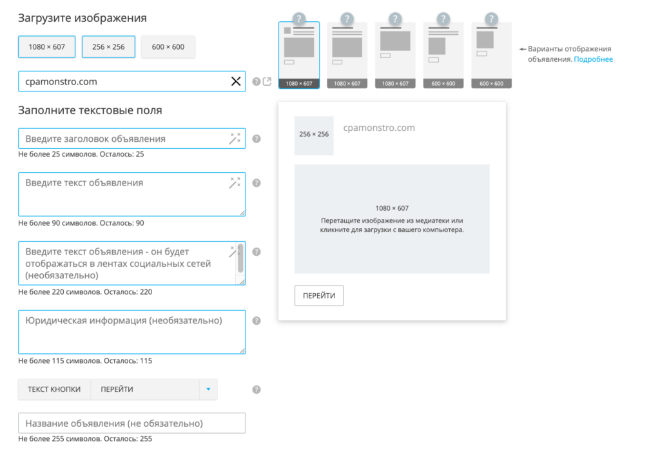Click the 'Осталось: 25' character counter
The width and height of the screenshot is (660, 457).
[x=122, y=154]
